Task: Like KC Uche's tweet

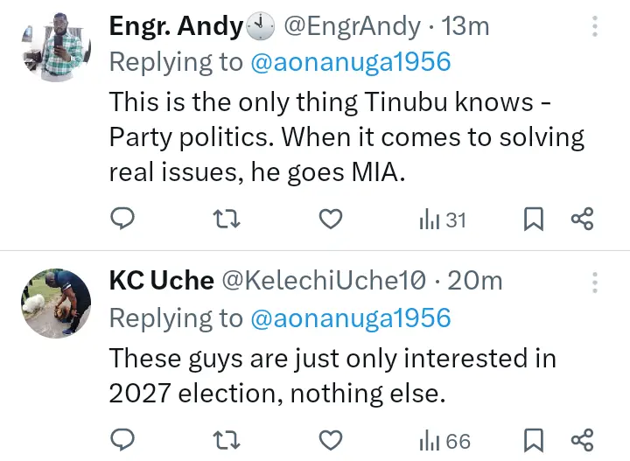Action: (330, 440)
